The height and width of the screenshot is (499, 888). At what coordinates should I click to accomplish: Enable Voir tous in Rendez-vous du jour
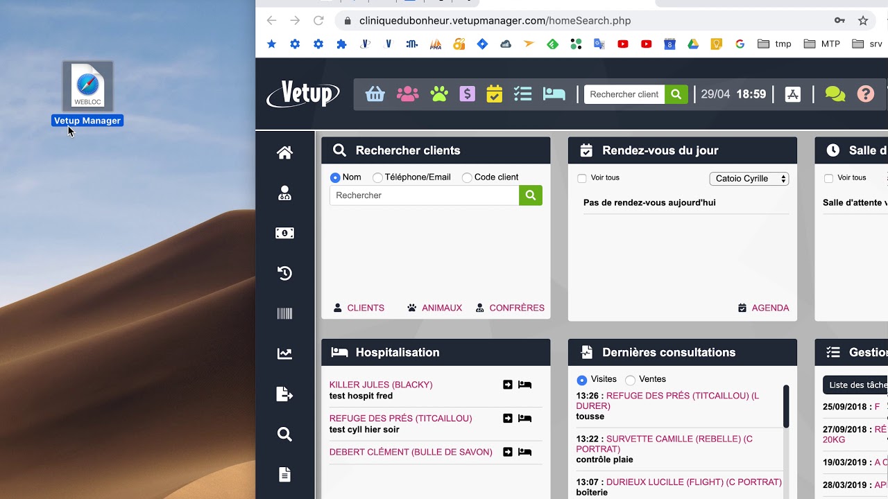coord(582,178)
